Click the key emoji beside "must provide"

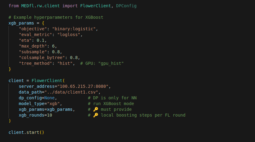(x=95, y=109)
